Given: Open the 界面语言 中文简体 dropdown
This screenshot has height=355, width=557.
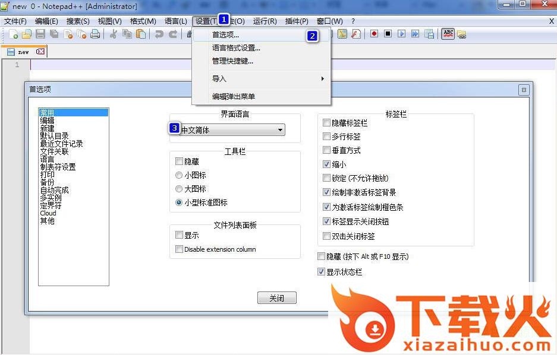Looking at the screenshot, I should pos(232,130).
